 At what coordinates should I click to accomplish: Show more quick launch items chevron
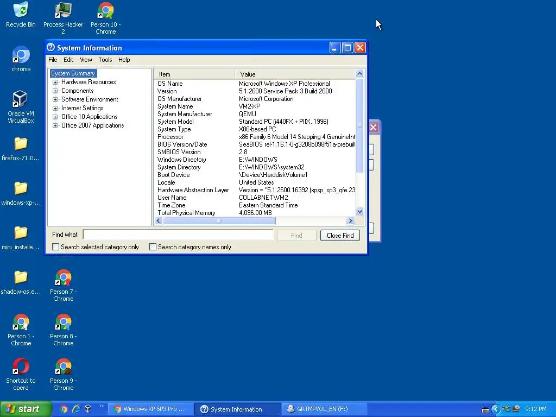(101, 406)
